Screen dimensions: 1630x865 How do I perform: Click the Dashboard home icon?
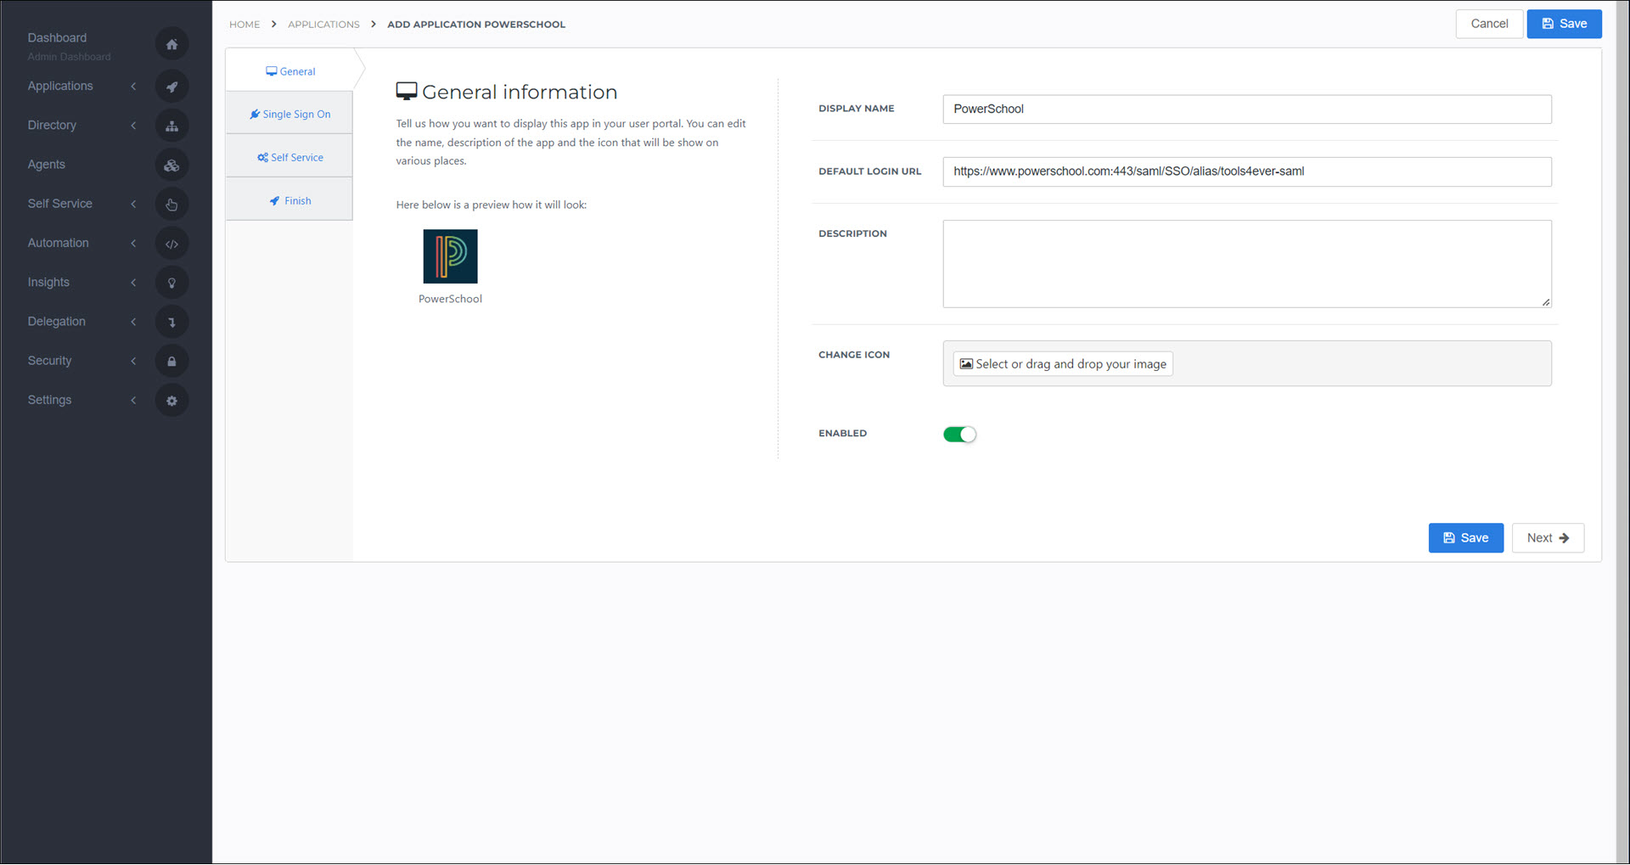tap(171, 44)
